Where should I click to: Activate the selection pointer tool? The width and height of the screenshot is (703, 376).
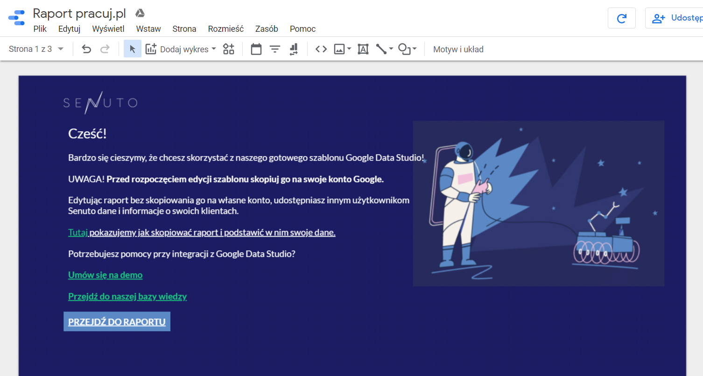pos(133,49)
